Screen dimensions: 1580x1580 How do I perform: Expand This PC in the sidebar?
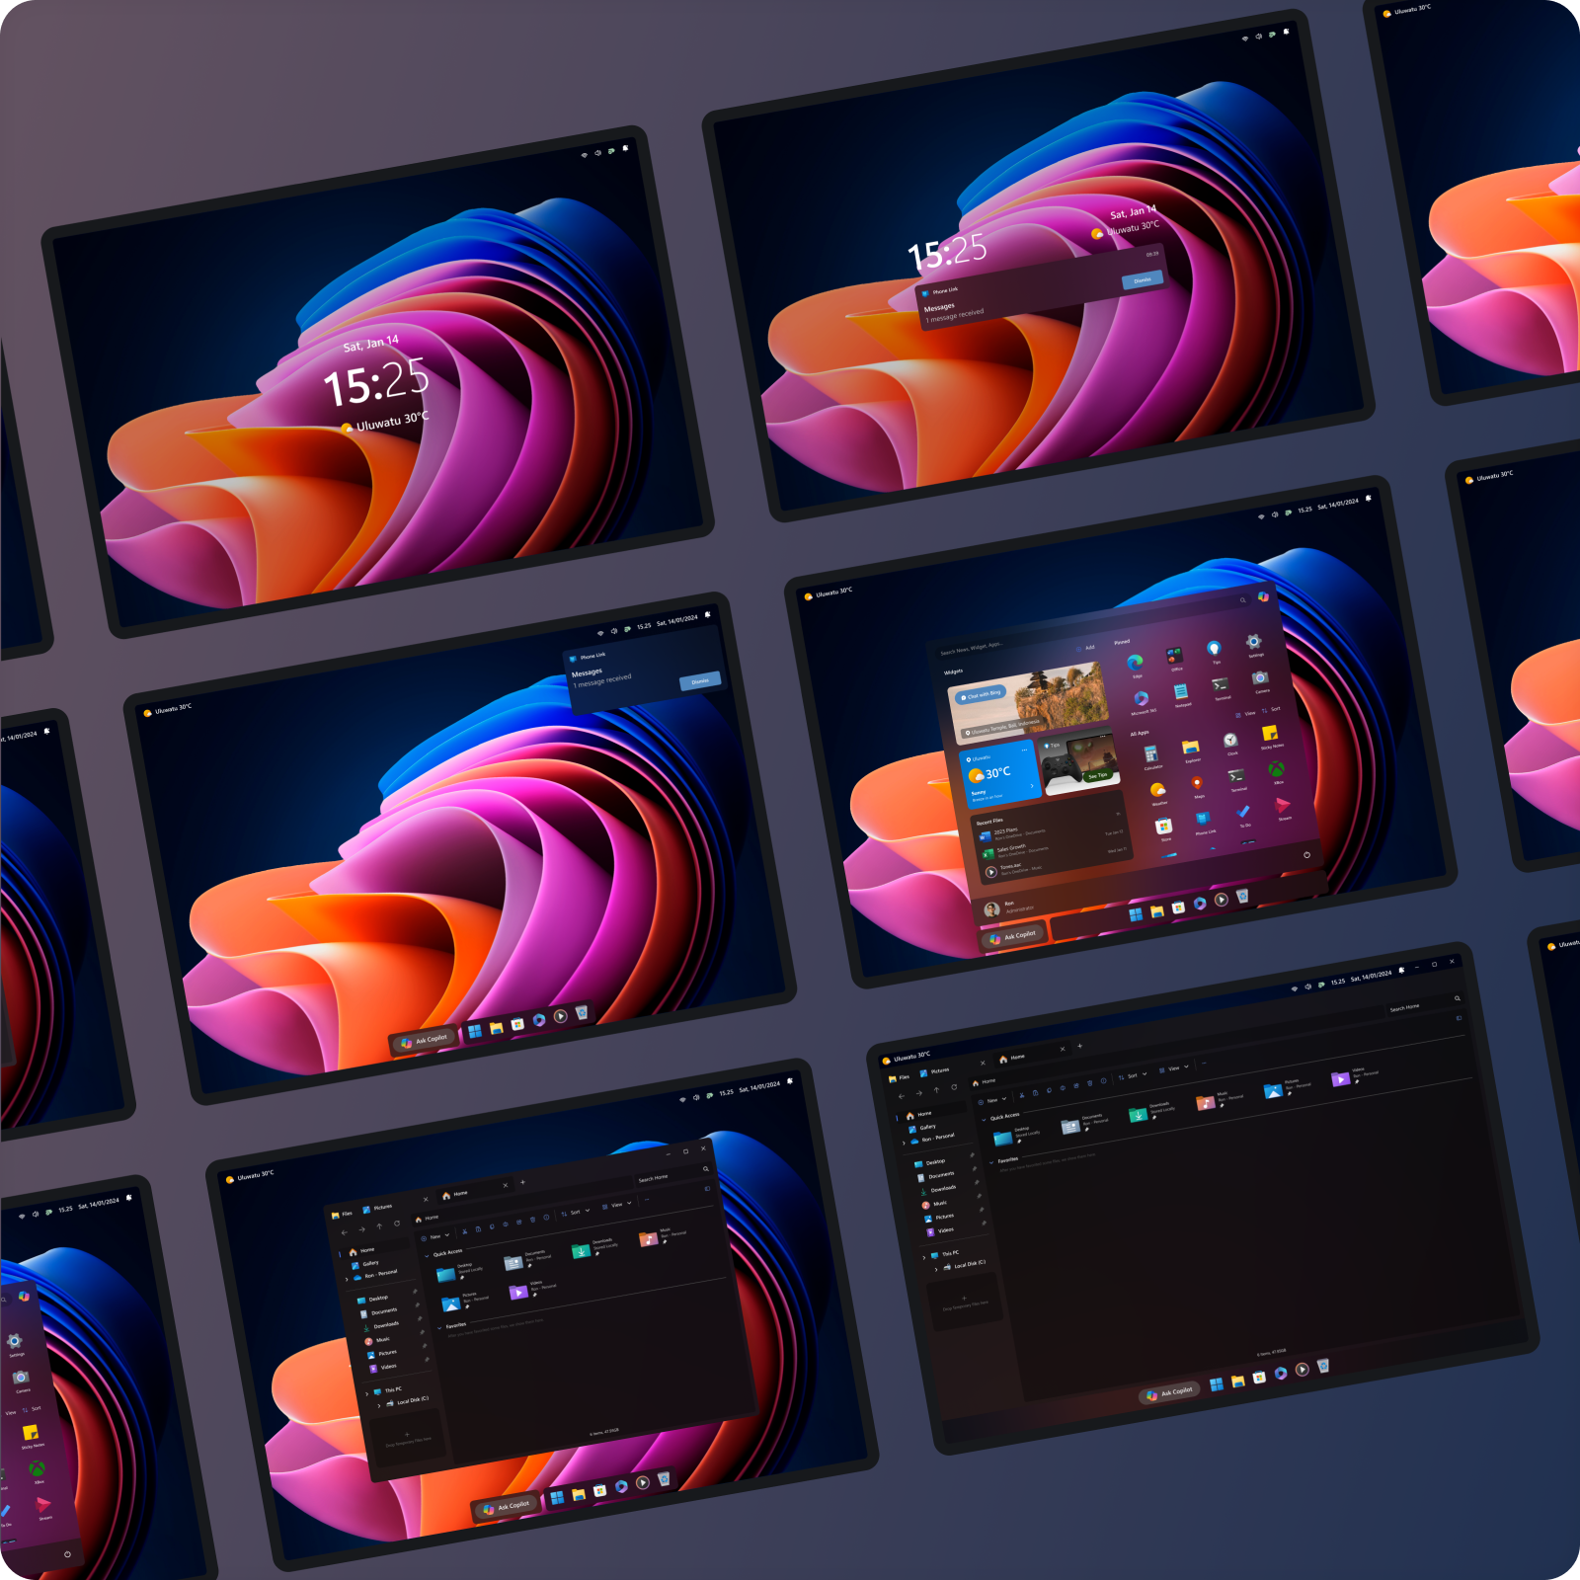click(924, 1257)
